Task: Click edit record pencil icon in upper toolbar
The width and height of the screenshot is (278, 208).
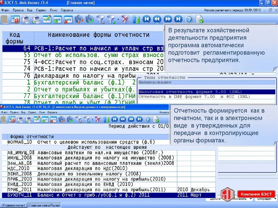Action: 47,19
